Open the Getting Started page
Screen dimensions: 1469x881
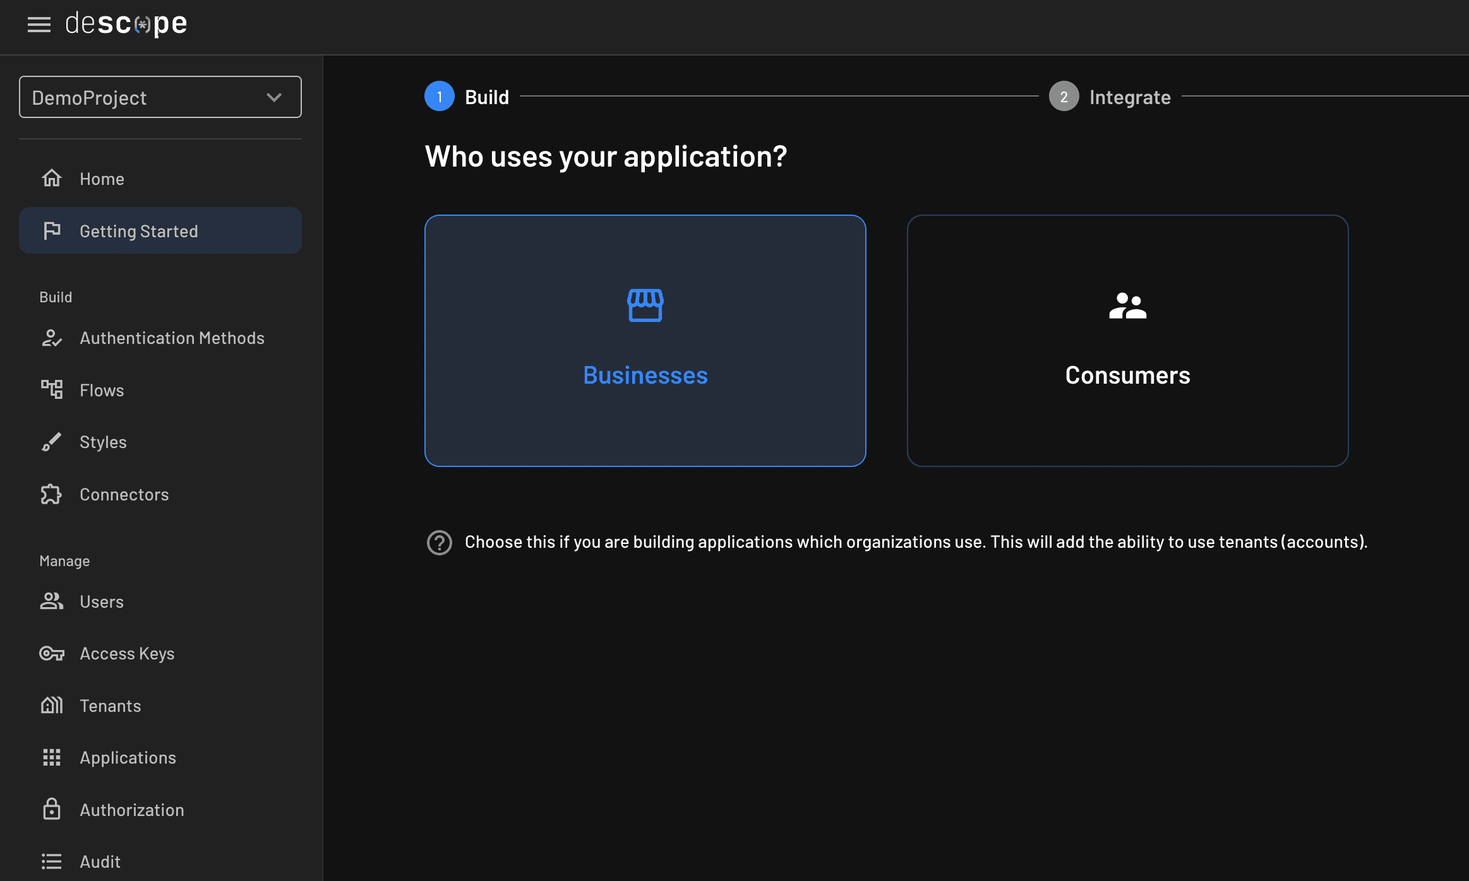(x=138, y=231)
